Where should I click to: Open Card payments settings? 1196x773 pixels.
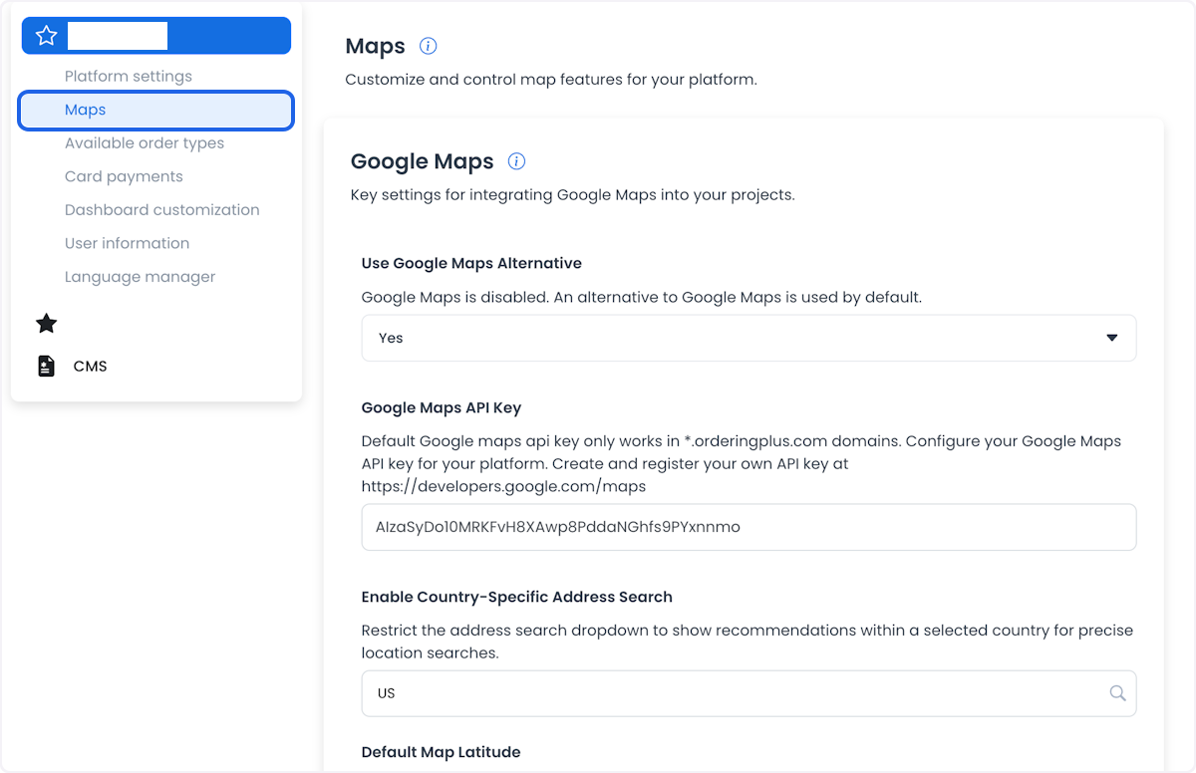pyautogui.click(x=124, y=176)
